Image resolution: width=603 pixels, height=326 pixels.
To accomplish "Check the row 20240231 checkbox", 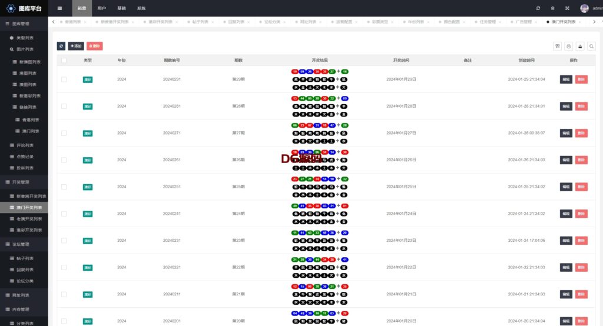I will [64, 241].
